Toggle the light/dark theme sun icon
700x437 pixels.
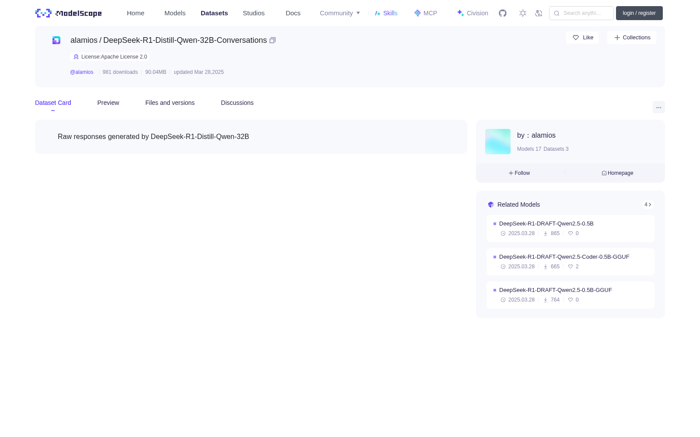coord(523,13)
